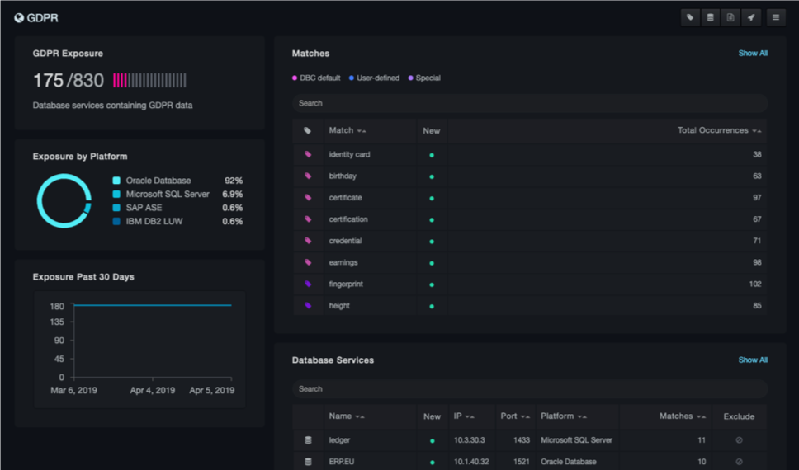This screenshot has width=799, height=470.
Task: Click the New column header in Matches
Action: [x=431, y=131]
